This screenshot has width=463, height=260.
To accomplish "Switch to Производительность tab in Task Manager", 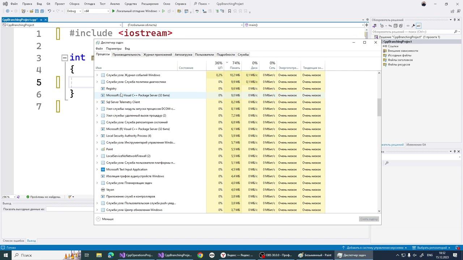I will click(126, 55).
